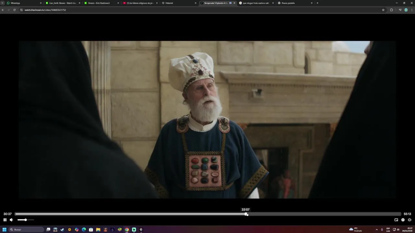Open the tab search dropdown arrow
The height and width of the screenshot is (233, 415).
click(3, 3)
